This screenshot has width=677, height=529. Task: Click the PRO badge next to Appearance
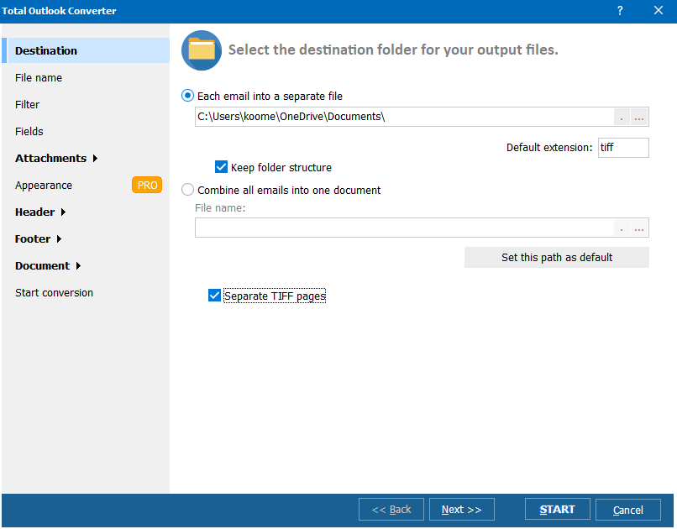pos(147,185)
